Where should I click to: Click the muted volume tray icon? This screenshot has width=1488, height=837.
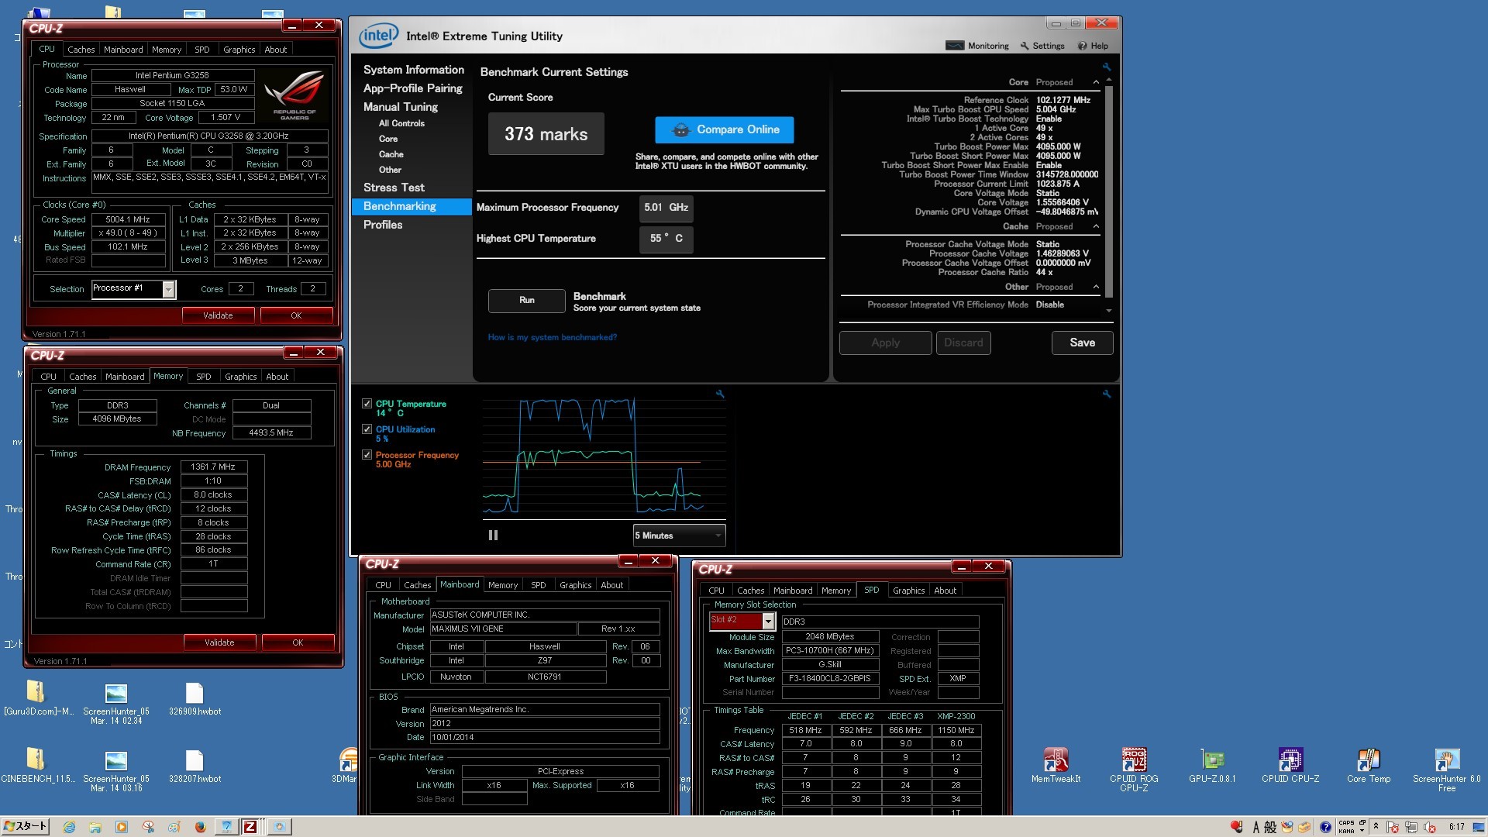click(x=1430, y=827)
